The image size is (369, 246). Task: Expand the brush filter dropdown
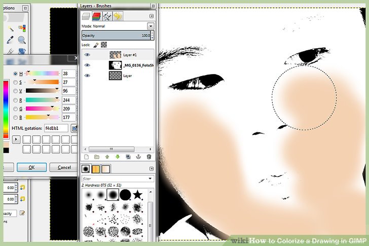[x=151, y=179]
